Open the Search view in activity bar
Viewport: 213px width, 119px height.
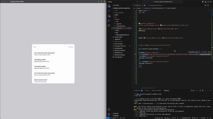pyautogui.click(x=109, y=11)
